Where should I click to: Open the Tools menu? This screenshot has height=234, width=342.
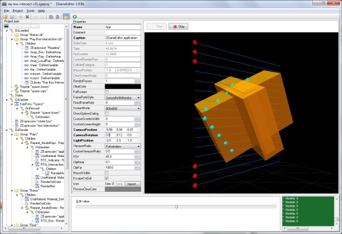[x=30, y=11]
